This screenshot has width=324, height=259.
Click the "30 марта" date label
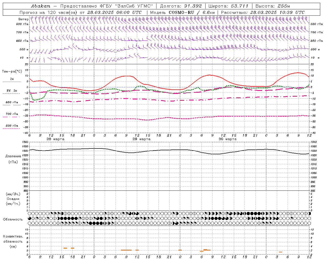pyautogui.click(x=228, y=139)
